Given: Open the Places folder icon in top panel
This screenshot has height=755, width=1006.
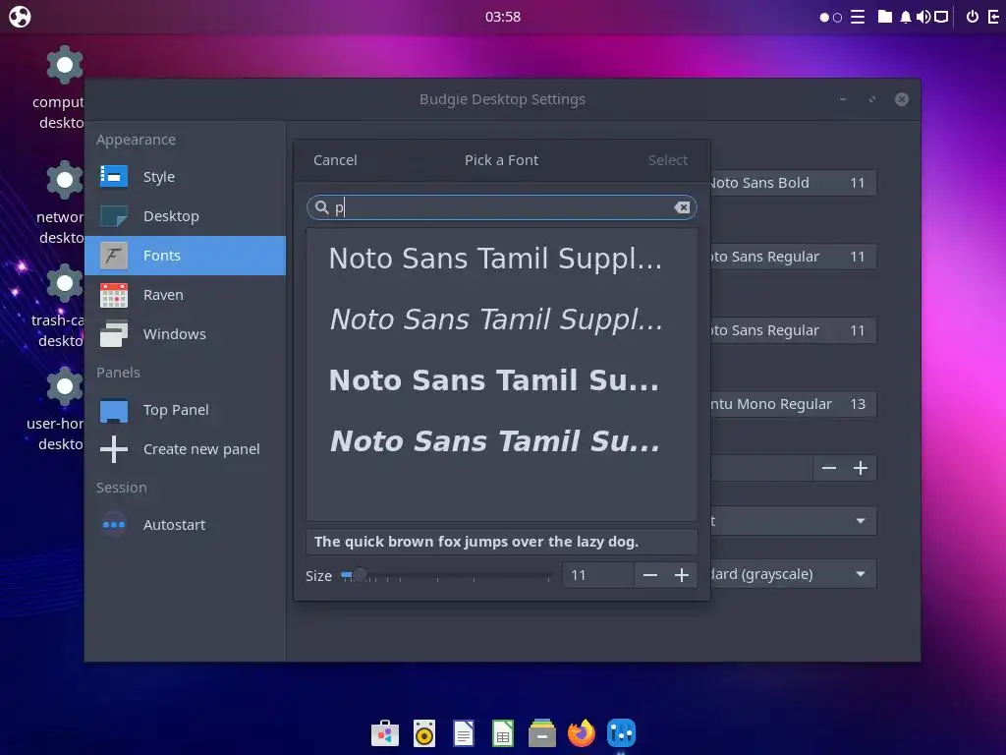Looking at the screenshot, I should [885, 17].
